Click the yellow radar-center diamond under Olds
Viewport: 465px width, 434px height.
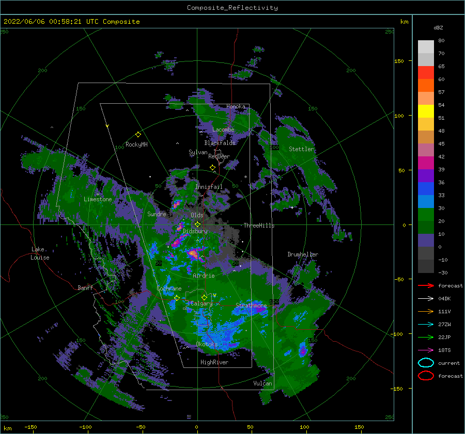[x=197, y=224]
